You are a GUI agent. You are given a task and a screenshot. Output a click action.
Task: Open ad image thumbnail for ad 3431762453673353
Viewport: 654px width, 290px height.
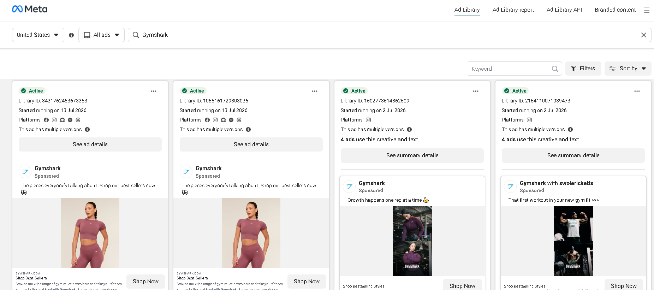click(x=90, y=233)
